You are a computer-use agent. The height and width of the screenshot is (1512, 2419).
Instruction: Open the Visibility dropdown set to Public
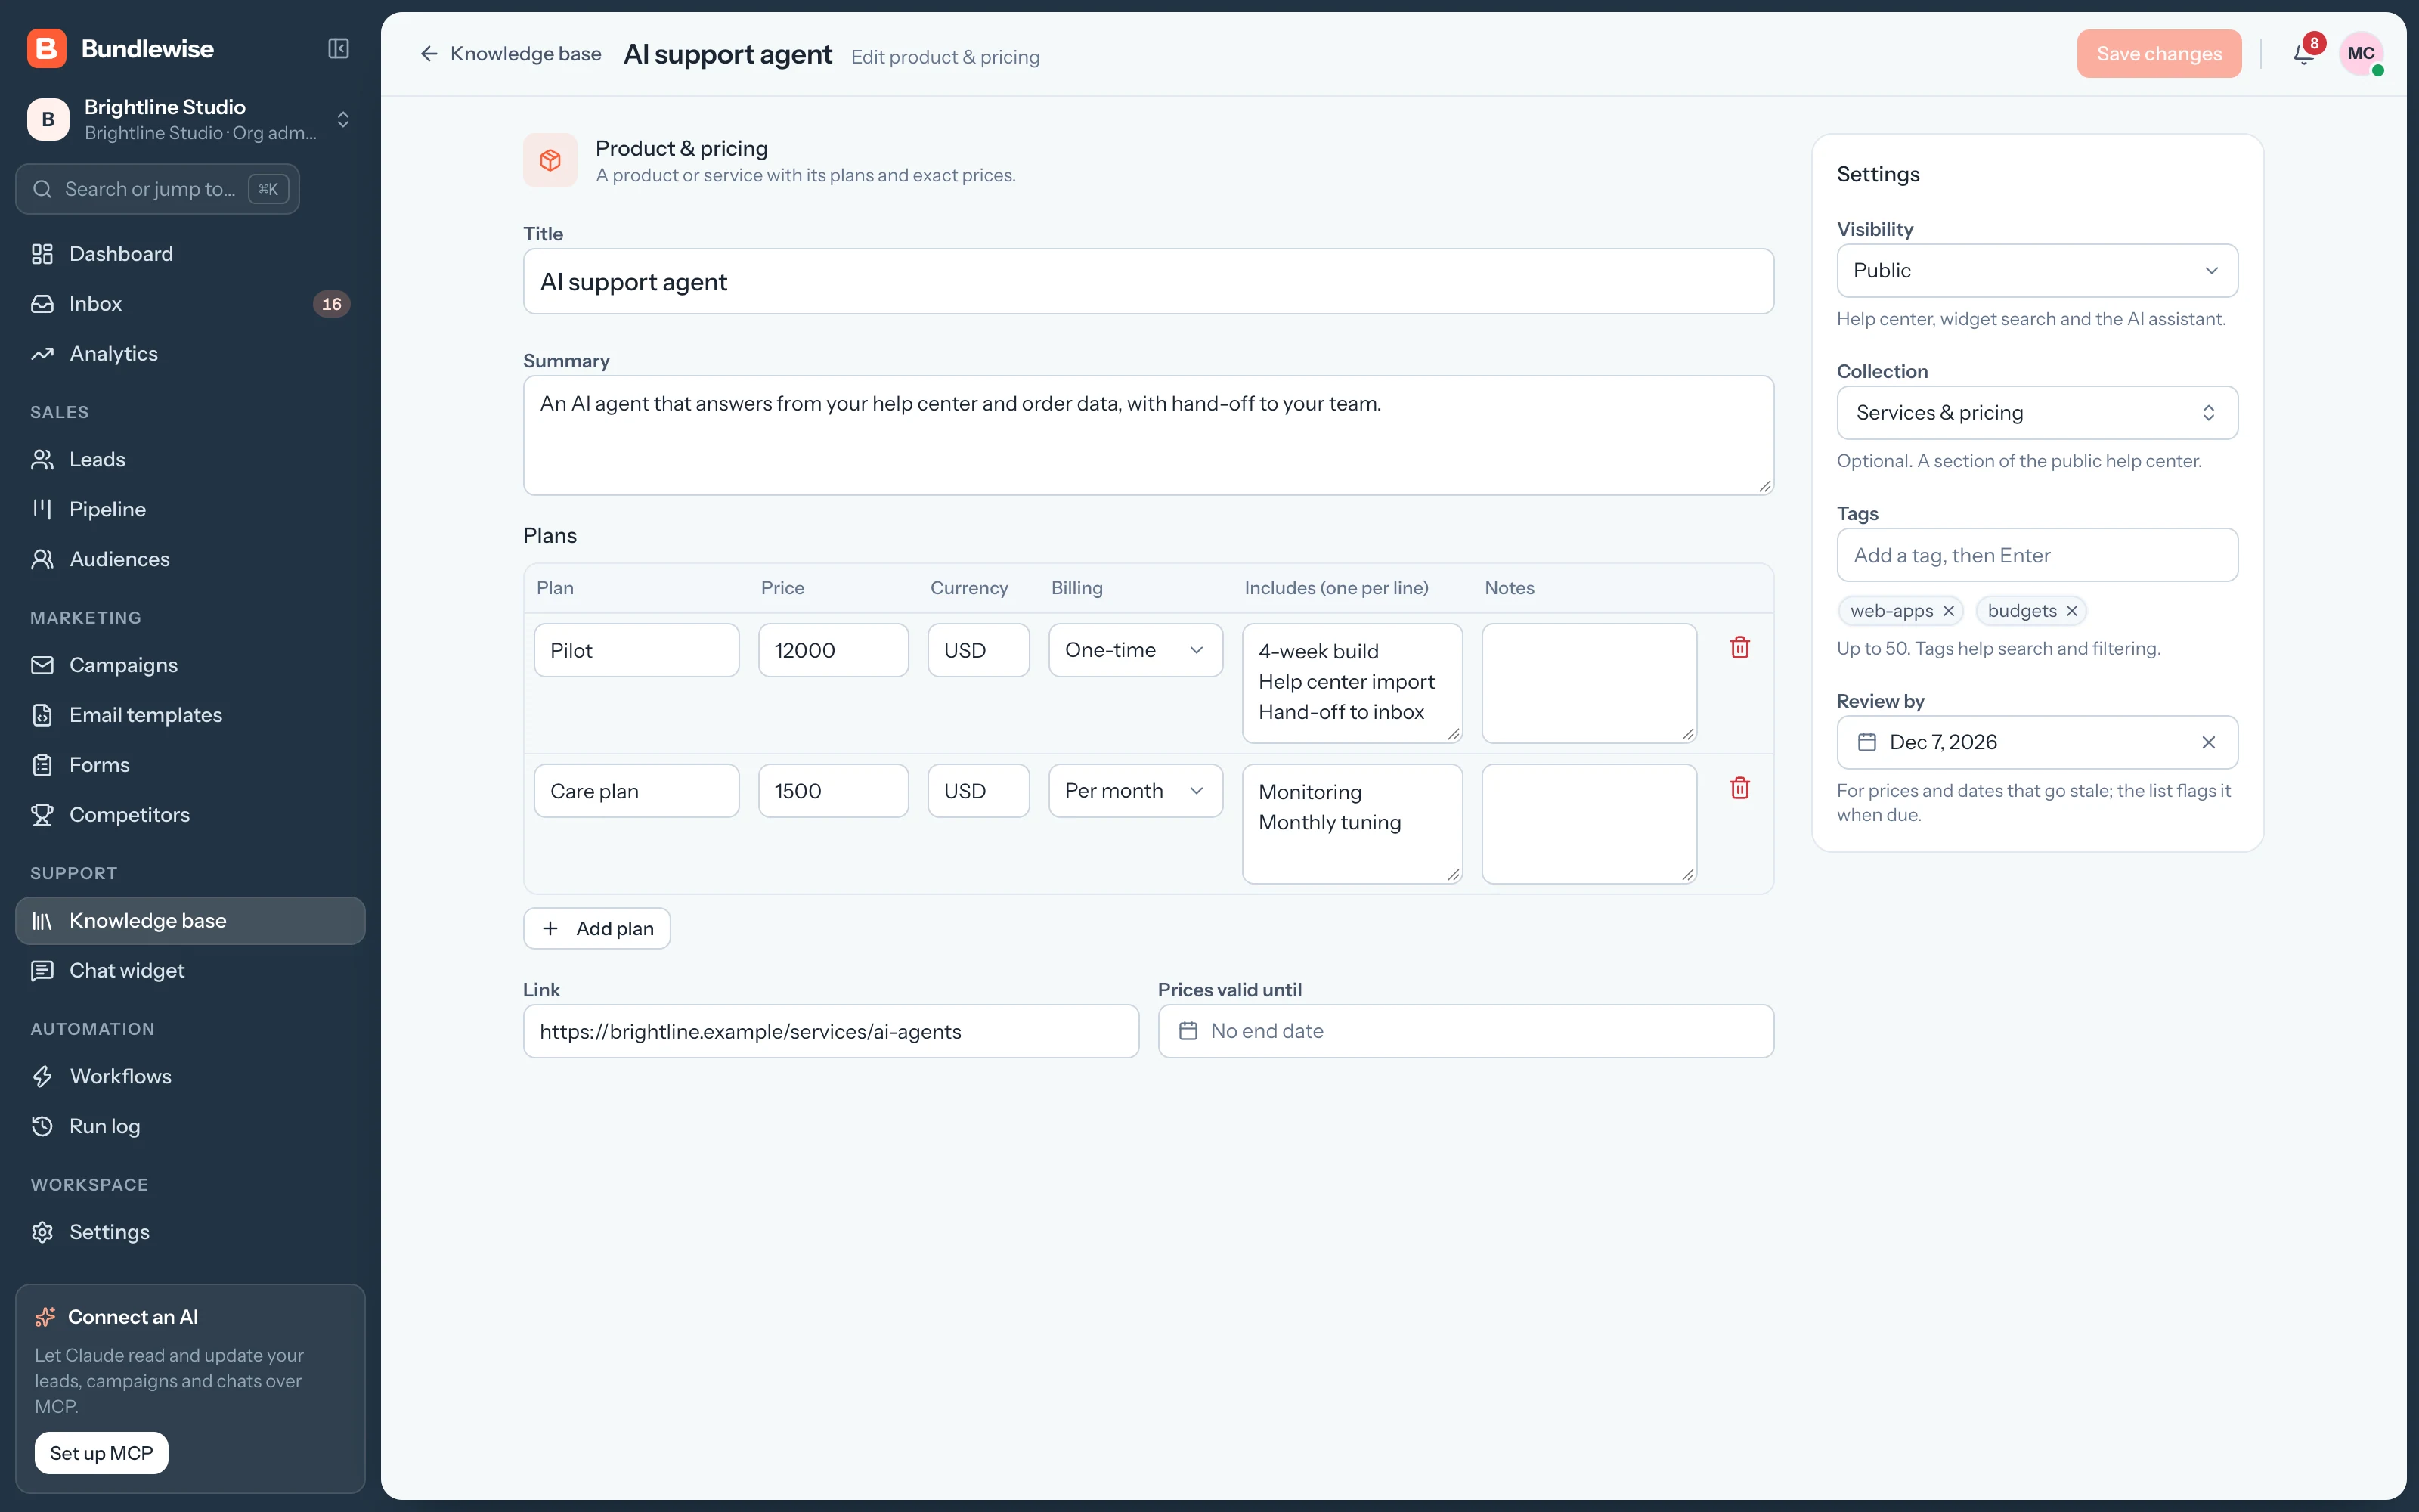coord(2036,271)
